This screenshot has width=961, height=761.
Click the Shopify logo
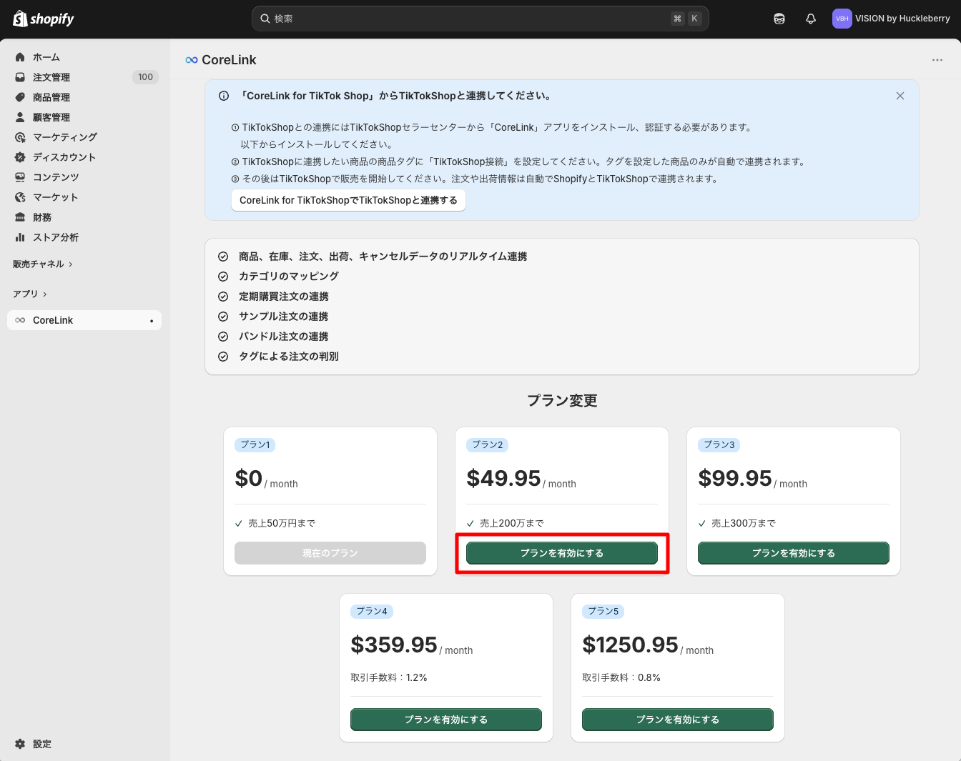pos(44,19)
